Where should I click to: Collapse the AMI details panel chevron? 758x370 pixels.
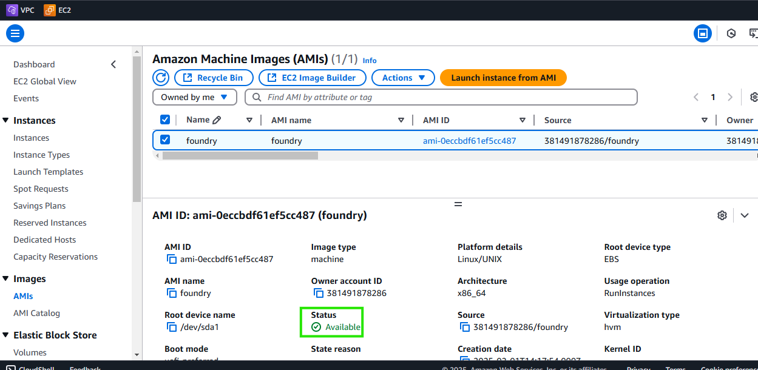pyautogui.click(x=745, y=215)
